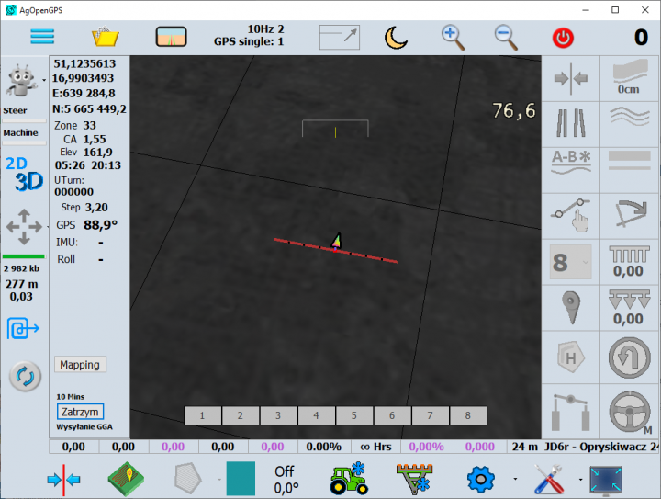Open the Steer tab

[x=16, y=110]
